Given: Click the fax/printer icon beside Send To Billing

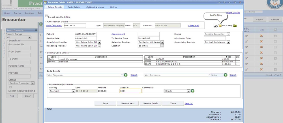Looking at the screenshot, I should [x=216, y=26].
